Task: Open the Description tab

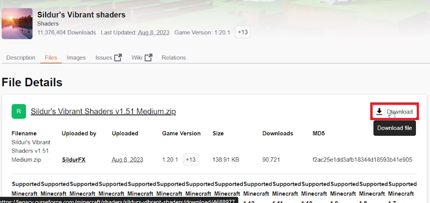Action: 21,58
